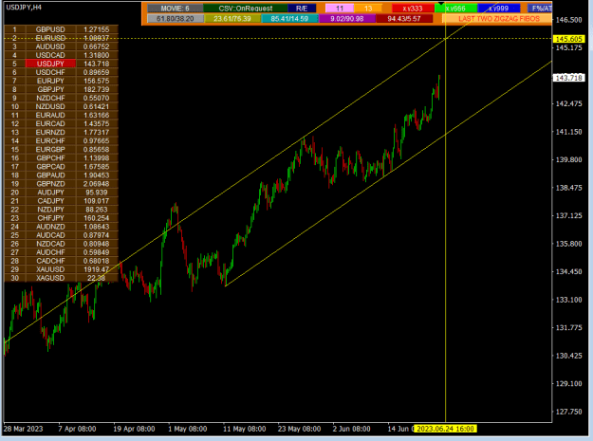Screen dimensions: 593x441
Task: Select the 85.41/14.59 fibo level button
Action: pos(289,19)
